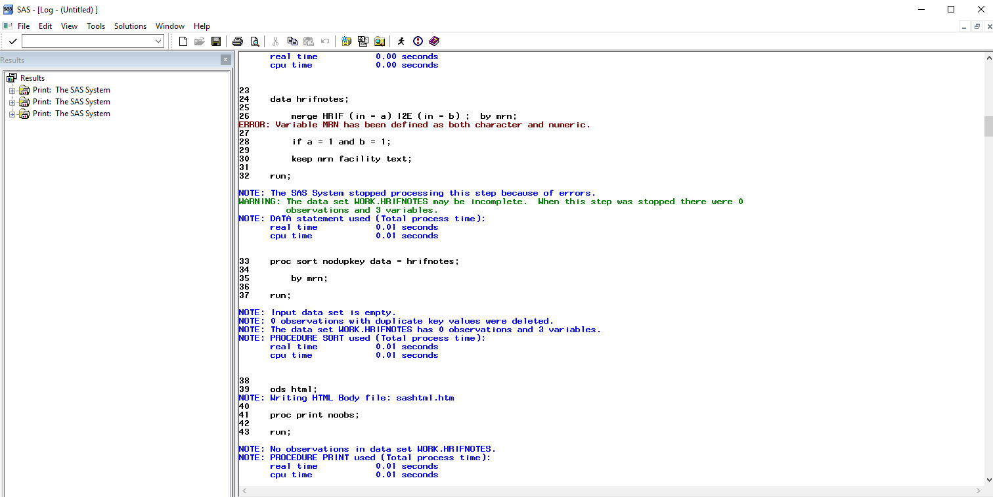This screenshot has width=993, height=497.
Task: Open a file using the toolbar folder icon
Action: pyautogui.click(x=199, y=41)
